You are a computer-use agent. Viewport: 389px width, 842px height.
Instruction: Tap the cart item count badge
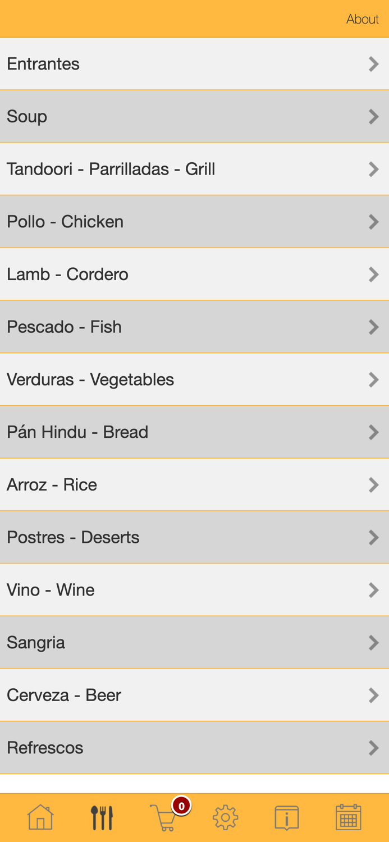pos(181,806)
